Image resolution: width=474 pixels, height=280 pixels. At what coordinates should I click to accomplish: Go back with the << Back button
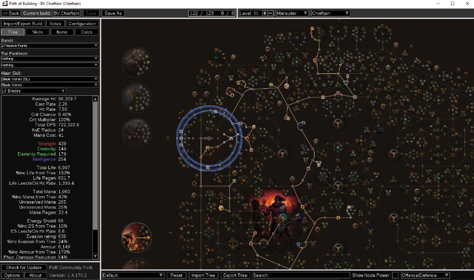11,13
